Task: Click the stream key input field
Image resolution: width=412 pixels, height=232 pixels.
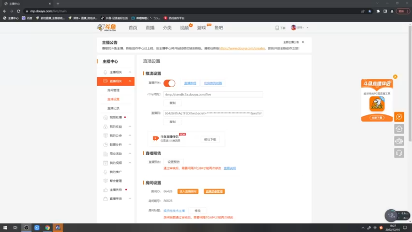Action: coord(213,113)
